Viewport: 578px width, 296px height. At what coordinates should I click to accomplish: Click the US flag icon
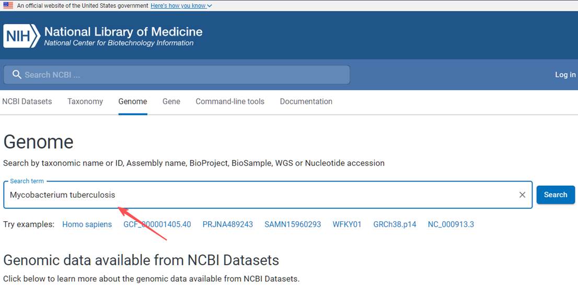click(x=8, y=5)
